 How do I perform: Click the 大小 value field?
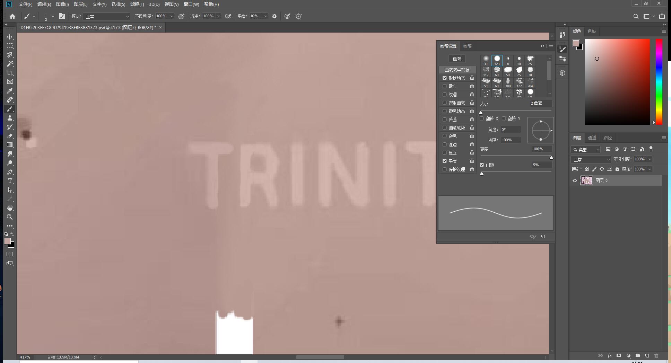pos(541,103)
